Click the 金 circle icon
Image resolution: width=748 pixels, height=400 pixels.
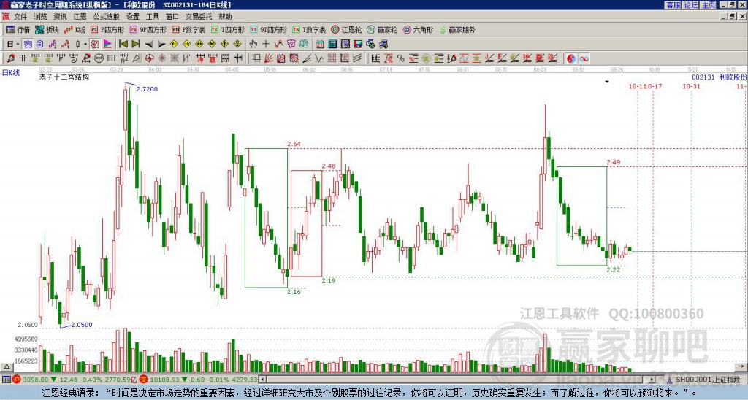point(426,58)
